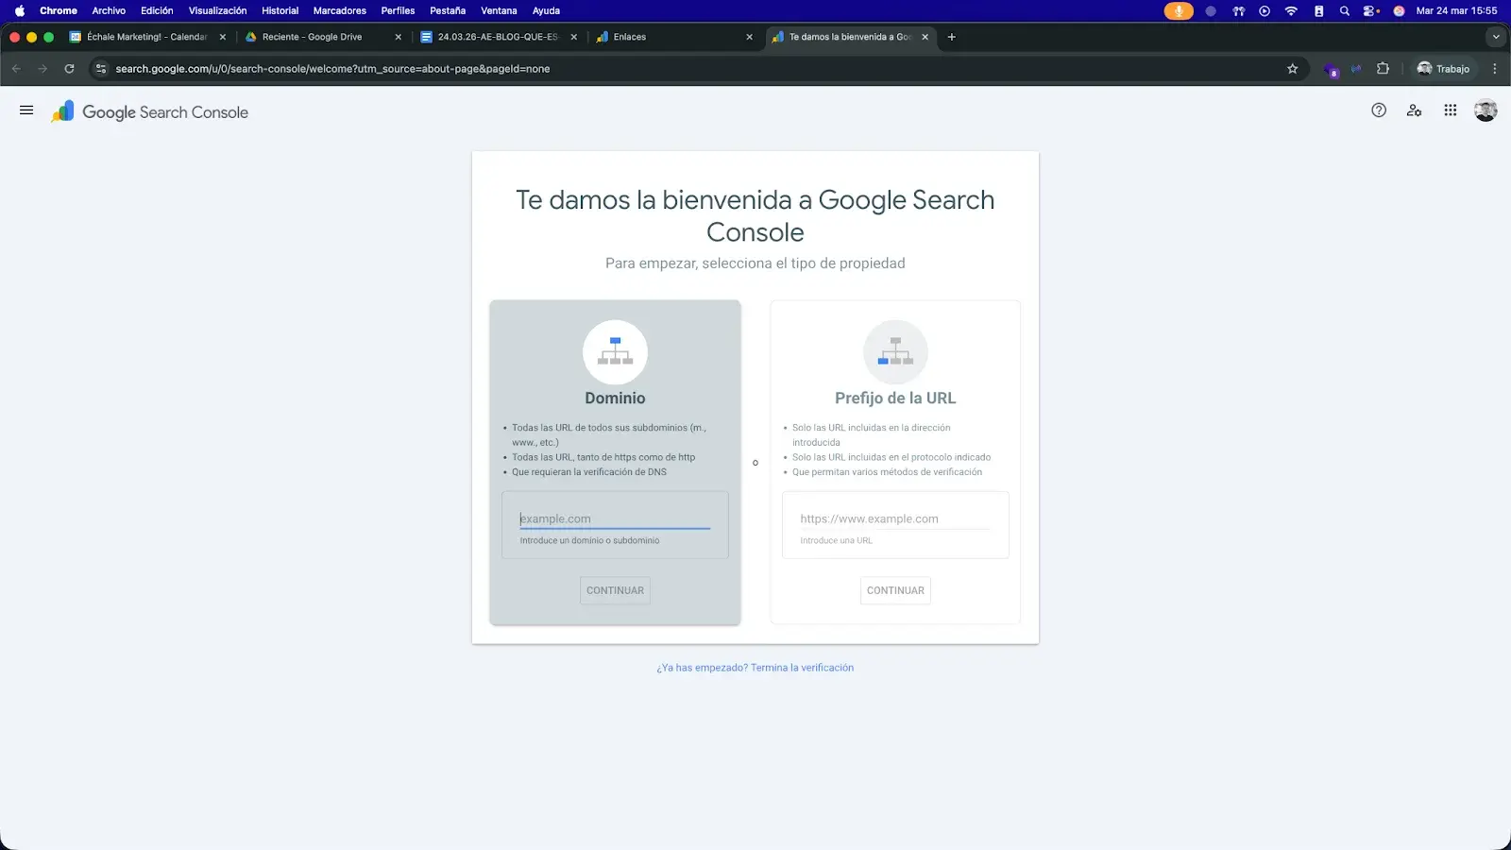This screenshot has width=1511, height=850.
Task: Expand the site information icon in address bar
Action: [x=99, y=68]
